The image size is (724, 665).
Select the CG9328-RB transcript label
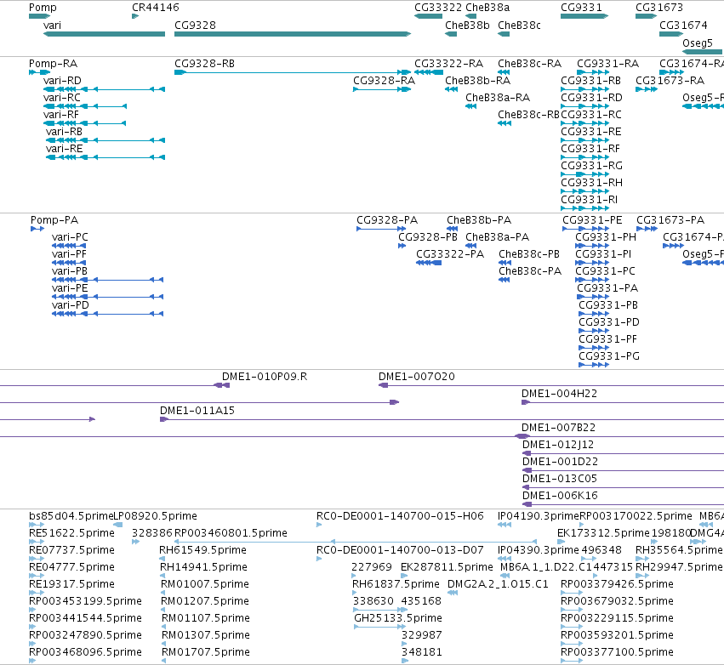coord(204,64)
